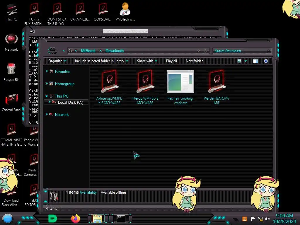Select Network tree item in Explorer
300x225 pixels.
coord(62,115)
